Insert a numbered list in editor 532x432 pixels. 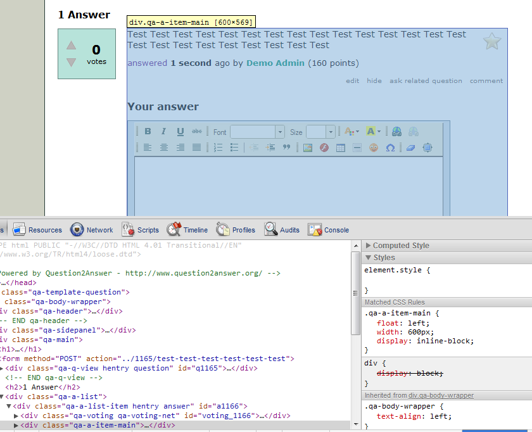coord(218,148)
